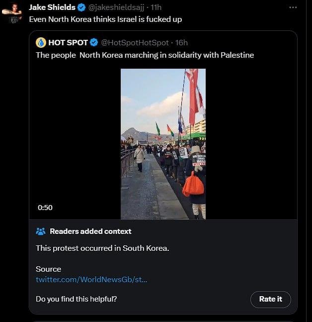Click HOT SPOT's verified checkmark badge
Image resolution: width=312 pixels, height=322 pixels.
[x=94, y=43]
